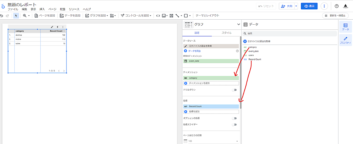353x144 pixels.
Task: Toggle the 指標スライダー switch
Action: (234, 125)
